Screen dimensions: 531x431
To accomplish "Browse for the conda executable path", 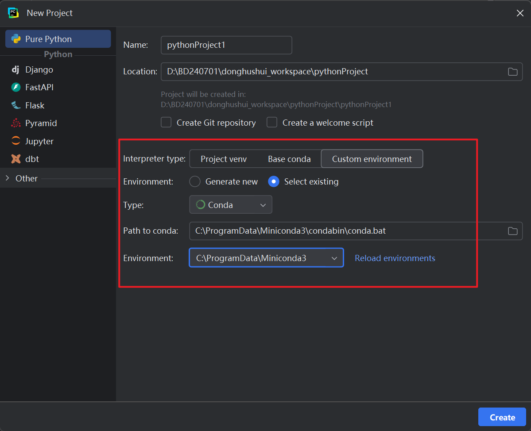I will [512, 231].
